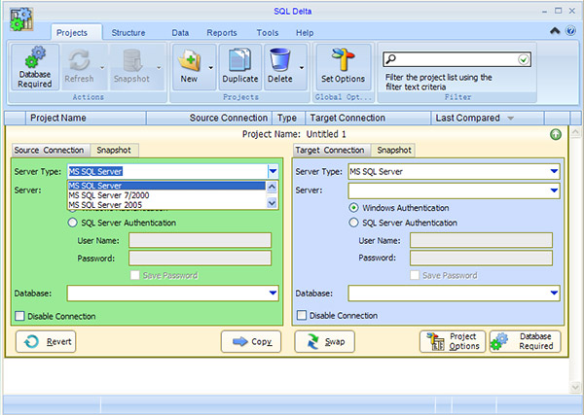The height and width of the screenshot is (415, 584).
Task: Click target User Name field
Action: [481, 240]
